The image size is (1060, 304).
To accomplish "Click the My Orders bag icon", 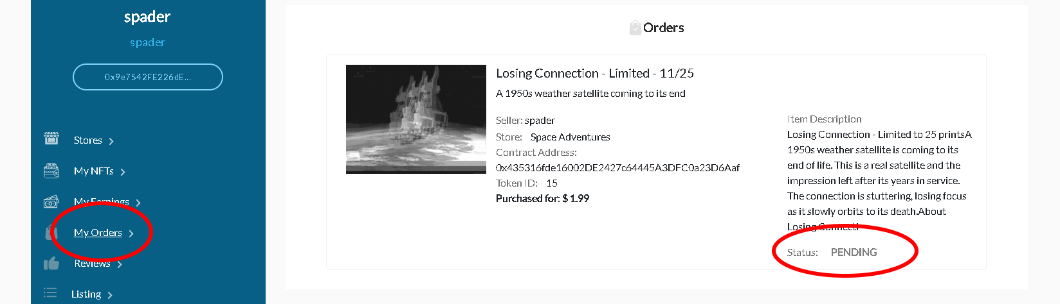I will click(x=51, y=232).
